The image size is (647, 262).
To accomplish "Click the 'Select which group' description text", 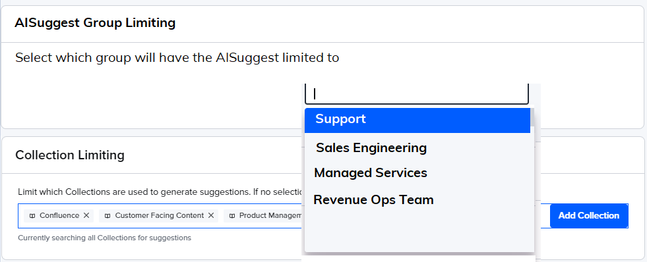I will coord(177,58).
